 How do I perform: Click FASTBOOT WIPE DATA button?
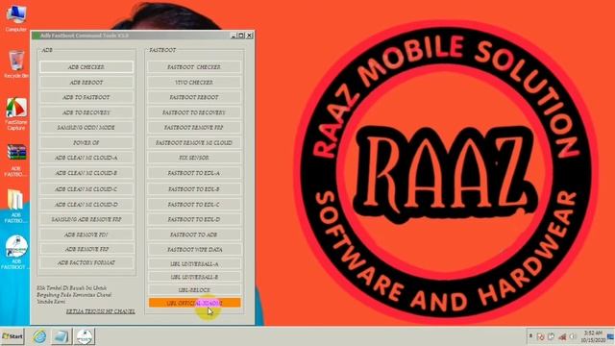194,250
